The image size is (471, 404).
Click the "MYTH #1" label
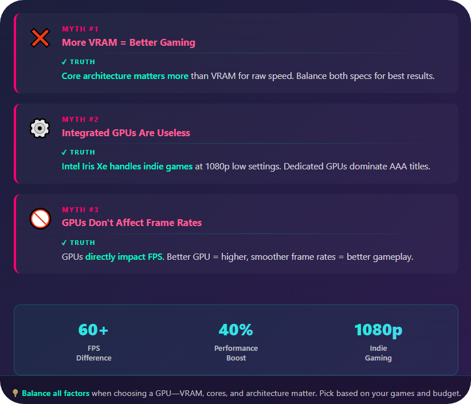(x=80, y=29)
